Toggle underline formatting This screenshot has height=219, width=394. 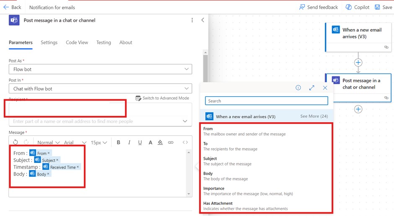(140, 142)
